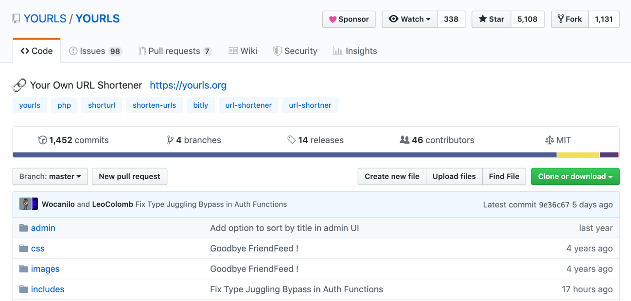Click the chain link emoji before description

19,85
